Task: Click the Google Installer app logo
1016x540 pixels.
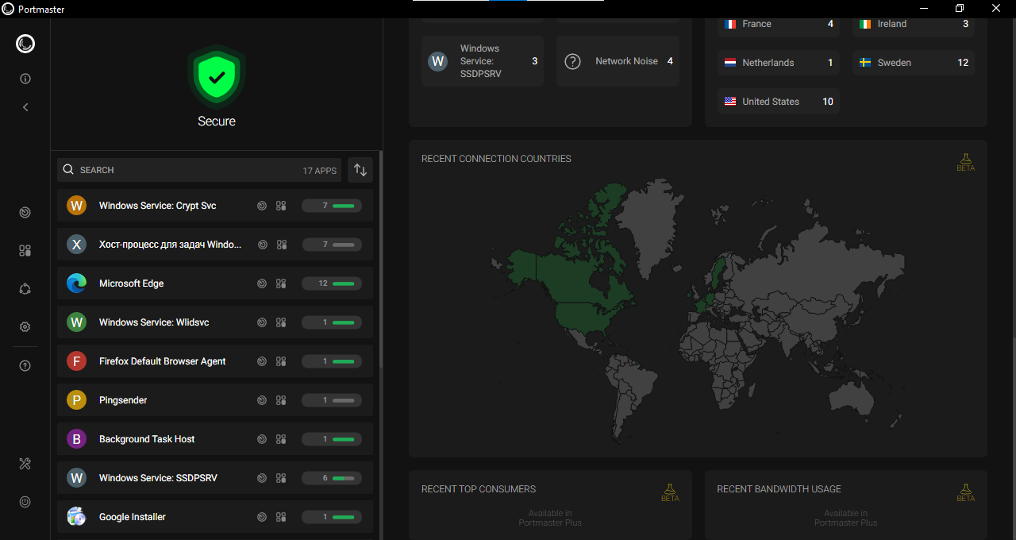Action: click(x=76, y=517)
